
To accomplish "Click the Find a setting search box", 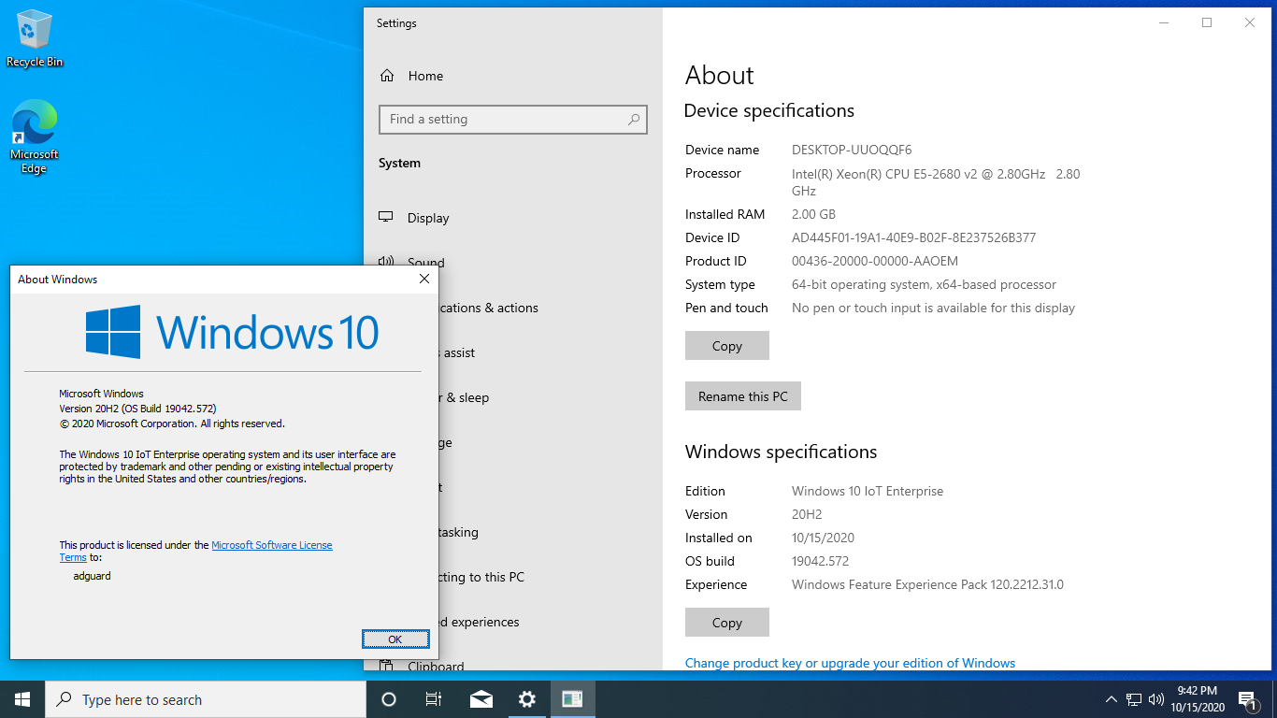I will click(x=512, y=120).
